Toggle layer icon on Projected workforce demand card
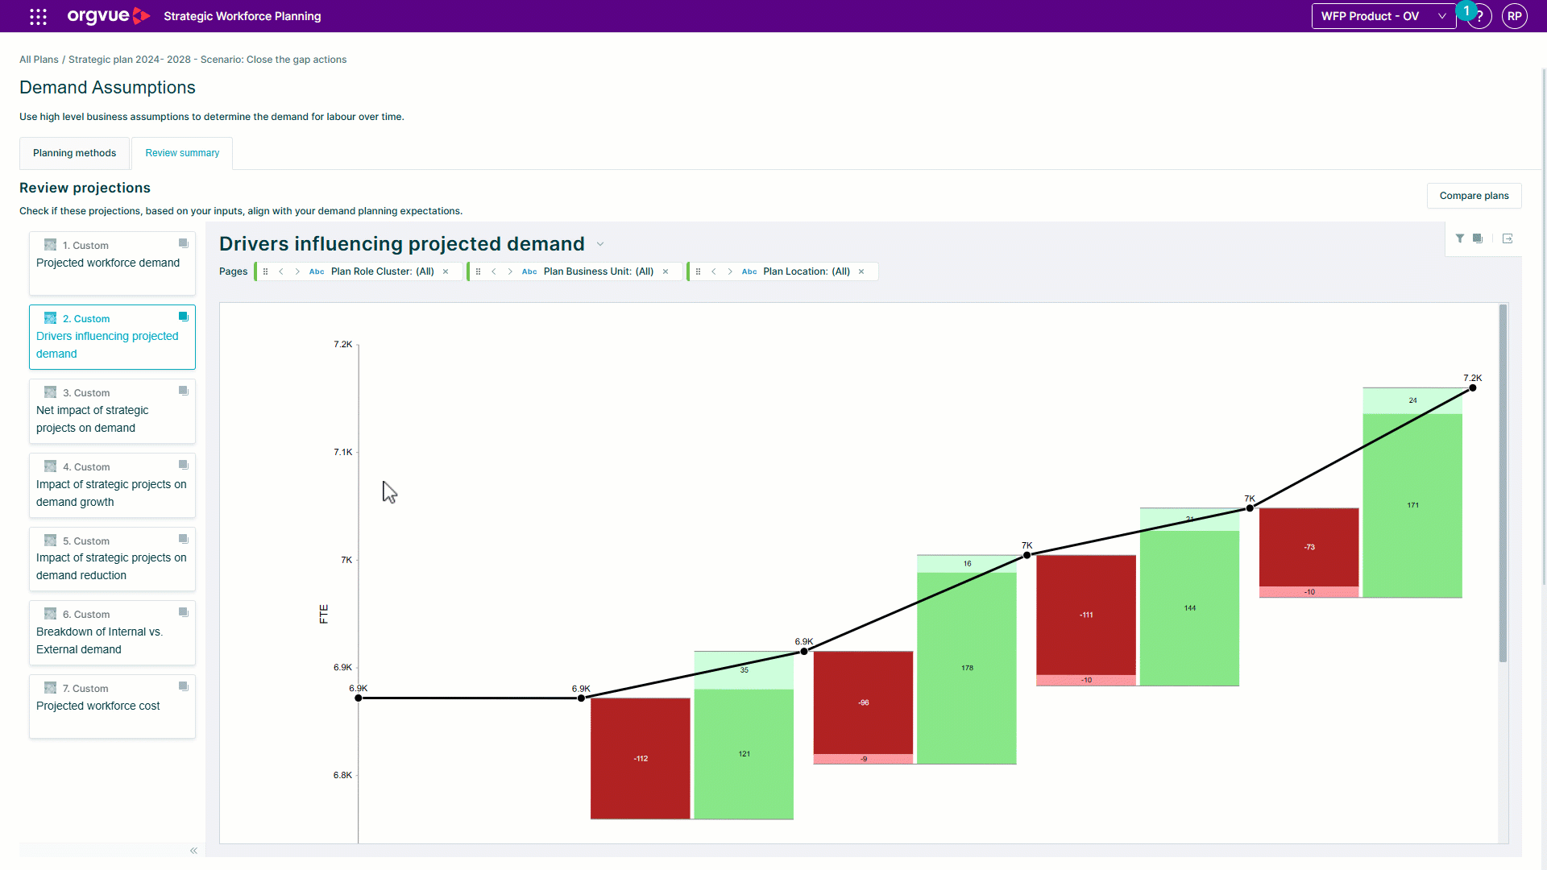This screenshot has height=870, width=1547. click(184, 243)
